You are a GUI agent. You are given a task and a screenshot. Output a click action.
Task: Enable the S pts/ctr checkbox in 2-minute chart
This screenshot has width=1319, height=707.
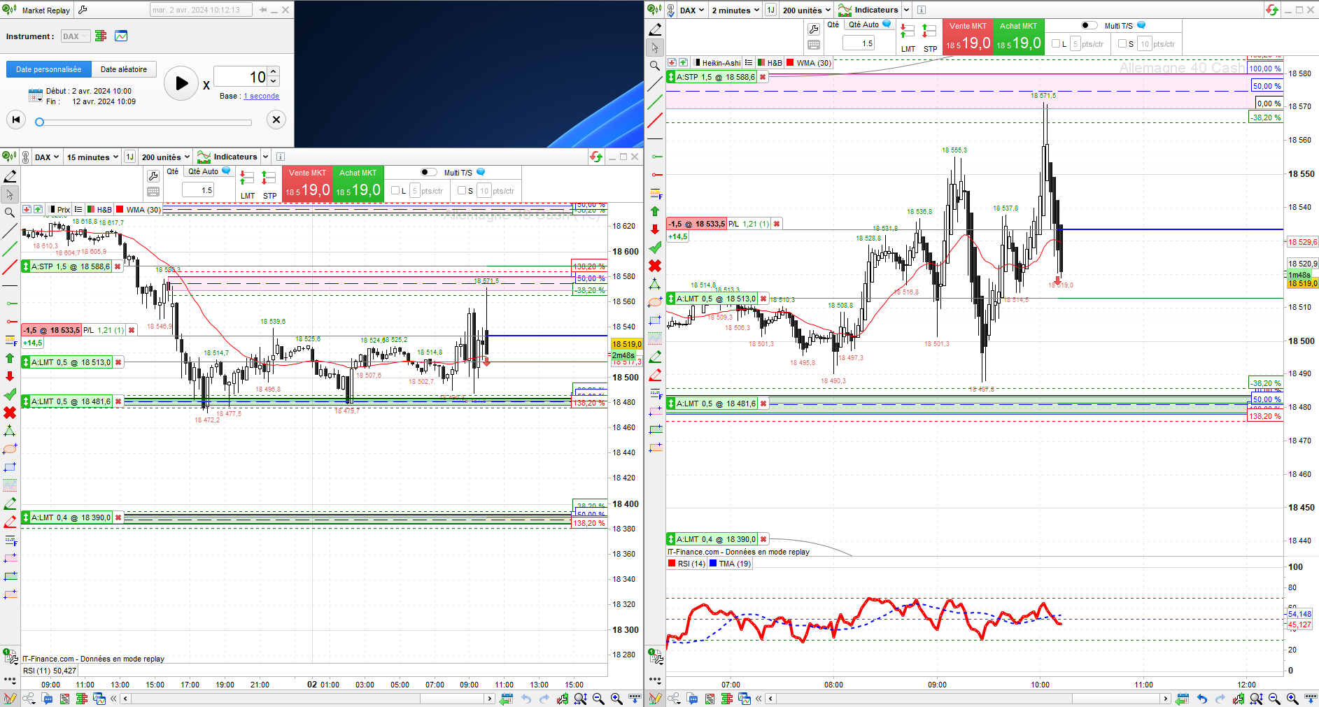click(x=1122, y=43)
